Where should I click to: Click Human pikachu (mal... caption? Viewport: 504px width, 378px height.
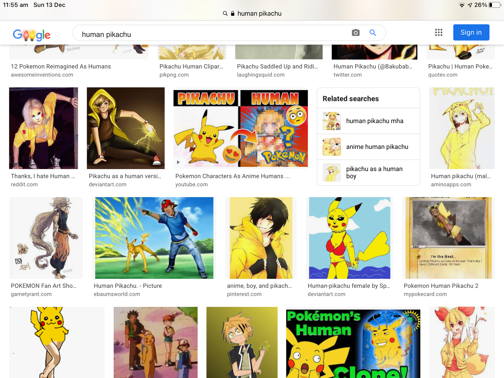(x=461, y=176)
